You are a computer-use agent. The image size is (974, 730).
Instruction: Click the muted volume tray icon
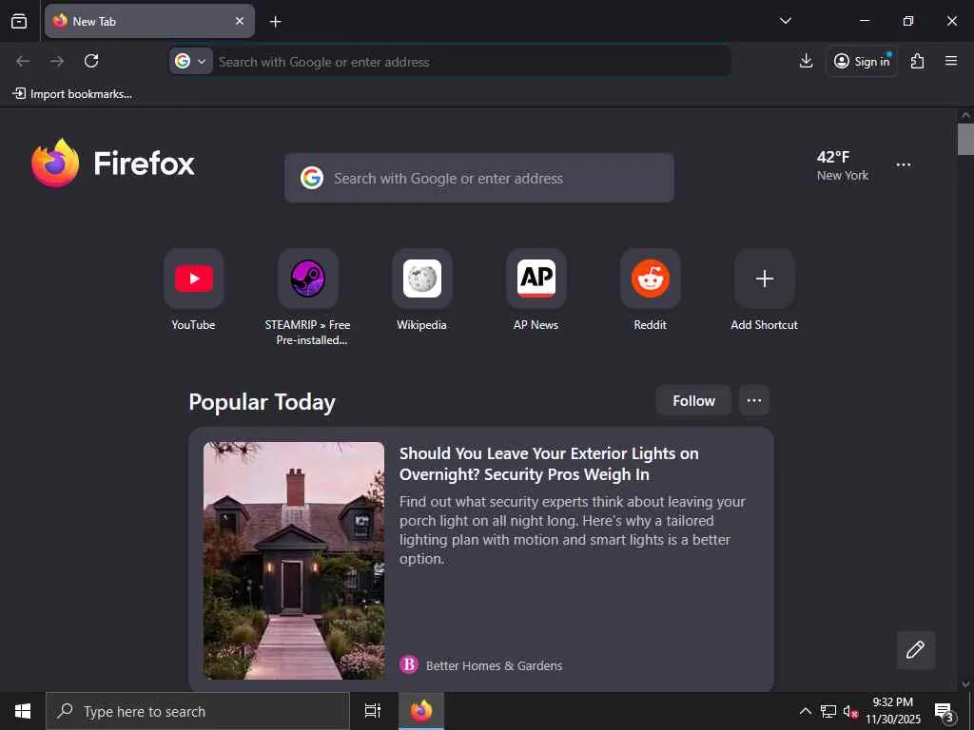click(x=850, y=711)
